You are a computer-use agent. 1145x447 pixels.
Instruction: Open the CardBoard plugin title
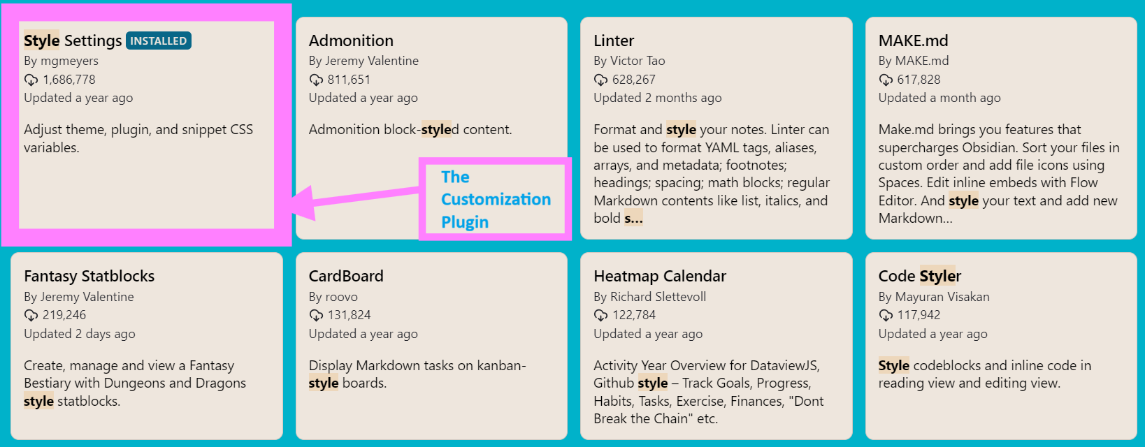click(x=346, y=276)
